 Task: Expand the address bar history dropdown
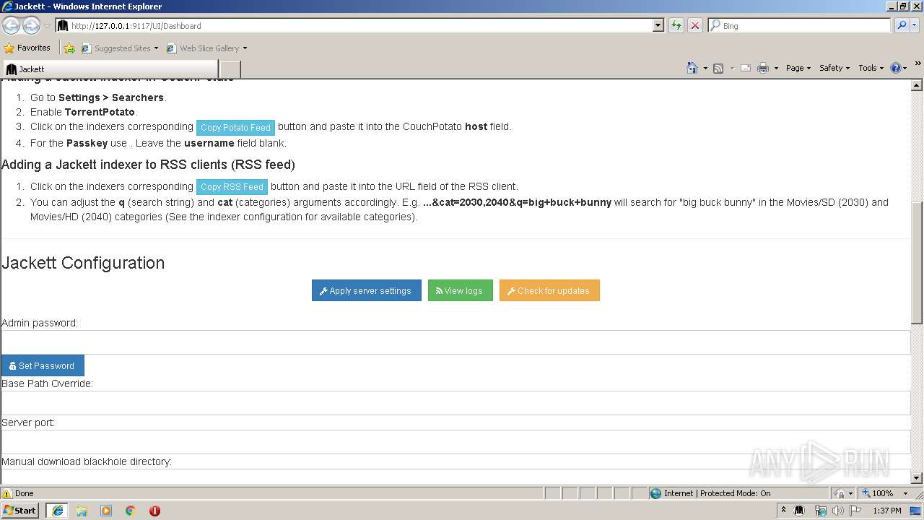[x=658, y=25]
